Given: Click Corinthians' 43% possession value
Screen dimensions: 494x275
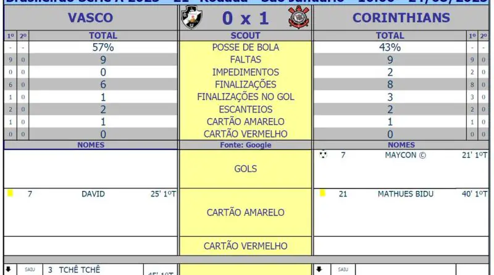Looking at the screenshot, I should (390, 48).
